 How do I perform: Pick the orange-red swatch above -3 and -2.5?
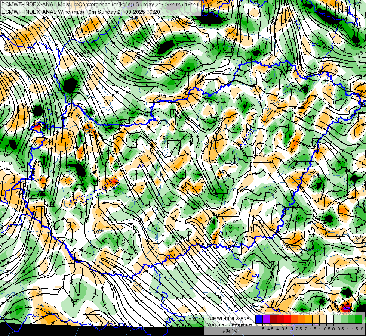[x=295, y=319]
